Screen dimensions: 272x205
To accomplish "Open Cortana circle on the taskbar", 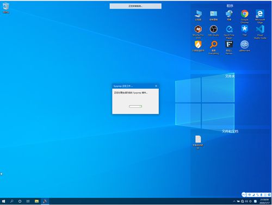I will 20,201.
